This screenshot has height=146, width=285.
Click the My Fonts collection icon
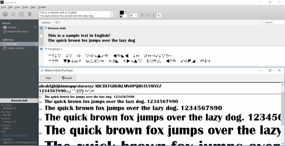tap(5, 44)
